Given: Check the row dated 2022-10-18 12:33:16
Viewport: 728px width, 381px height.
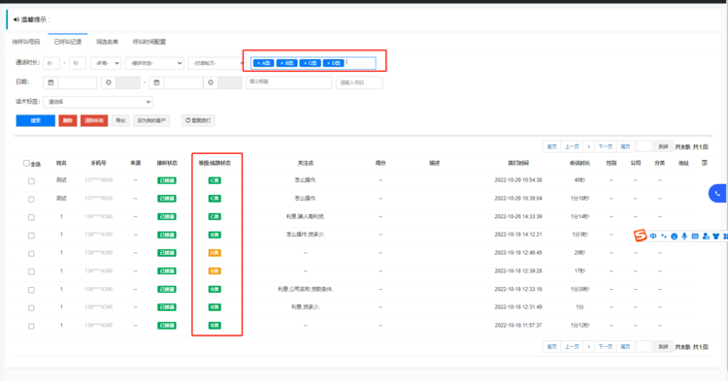Looking at the screenshot, I should pyautogui.click(x=31, y=290).
